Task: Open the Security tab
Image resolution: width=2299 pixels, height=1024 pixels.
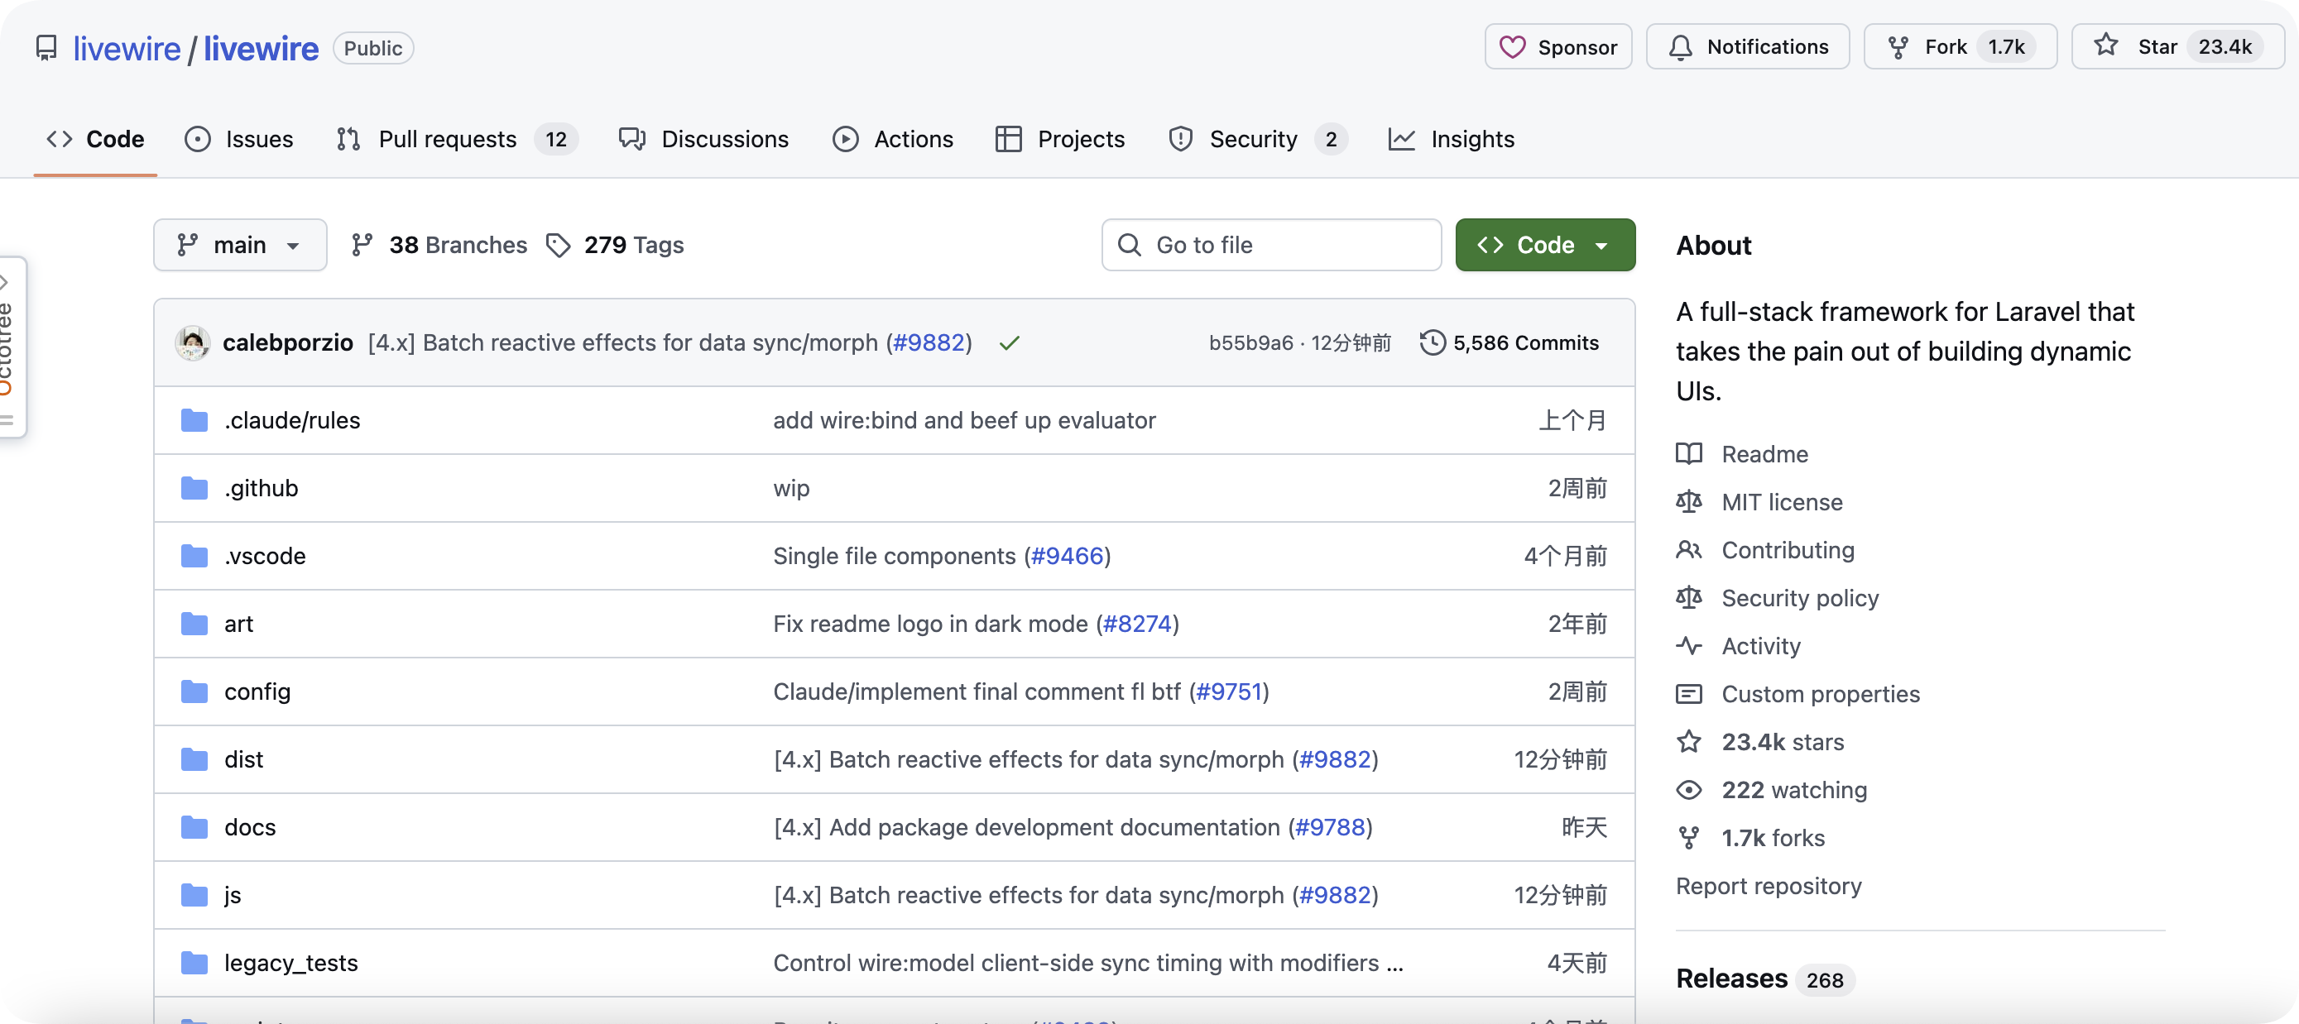Action: click(1252, 139)
